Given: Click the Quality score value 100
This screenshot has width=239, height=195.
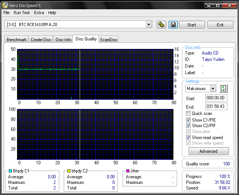Looking at the screenshot, I should (x=226, y=164).
